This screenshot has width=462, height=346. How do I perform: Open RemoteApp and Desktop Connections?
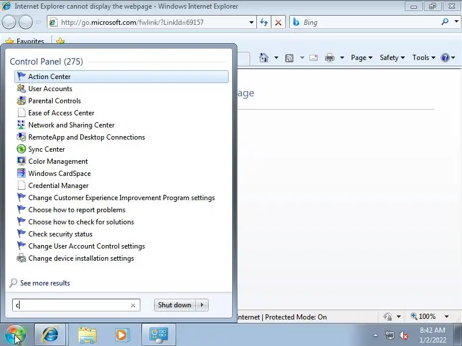pyautogui.click(x=121, y=137)
